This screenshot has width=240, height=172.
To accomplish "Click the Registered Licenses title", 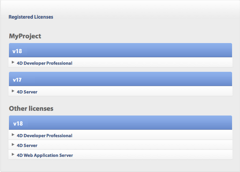I will pos(31,17).
